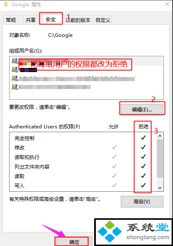
Task: Click the deny checkmark for 完全控制
Action: pyautogui.click(x=143, y=137)
